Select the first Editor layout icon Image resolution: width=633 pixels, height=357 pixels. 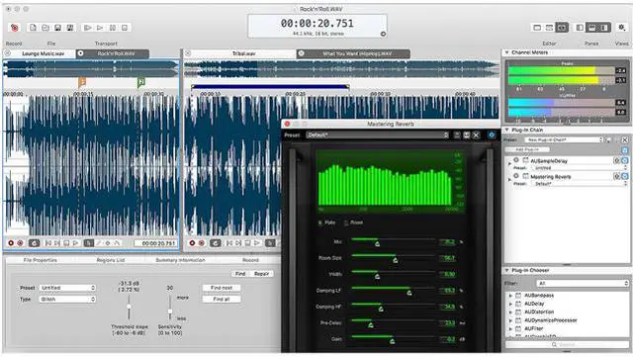pyautogui.click(x=537, y=28)
